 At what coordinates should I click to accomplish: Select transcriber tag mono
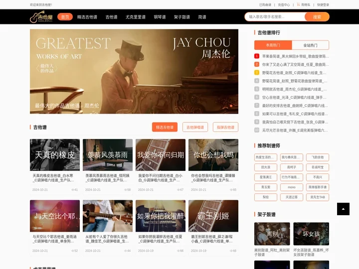click(x=292, y=187)
